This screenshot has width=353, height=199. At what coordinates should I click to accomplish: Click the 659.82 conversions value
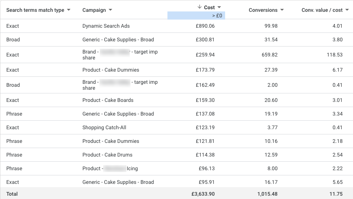269,55
